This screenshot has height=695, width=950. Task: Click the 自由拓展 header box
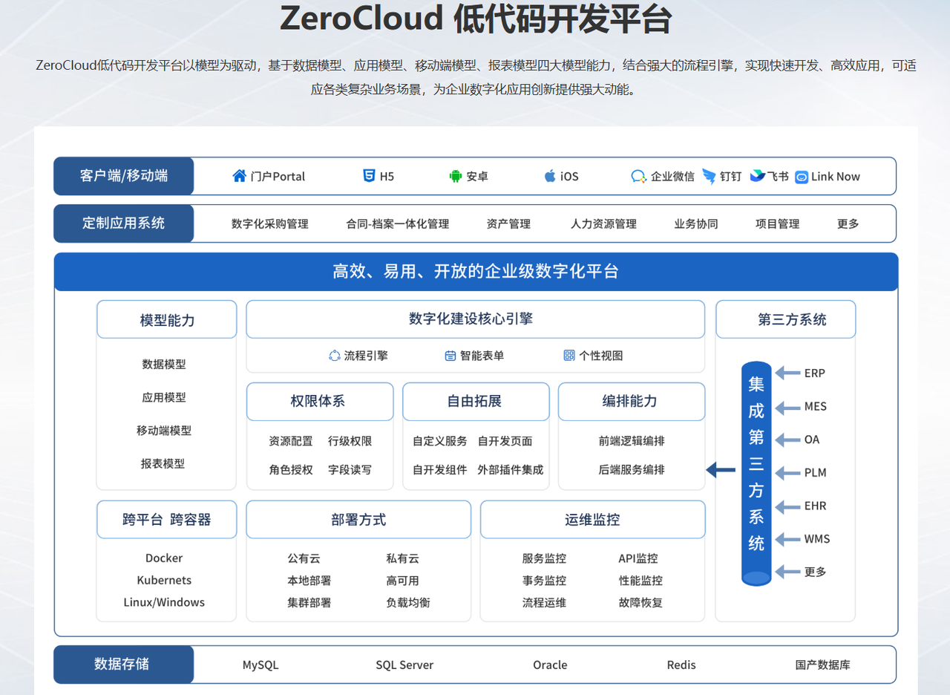(x=476, y=402)
